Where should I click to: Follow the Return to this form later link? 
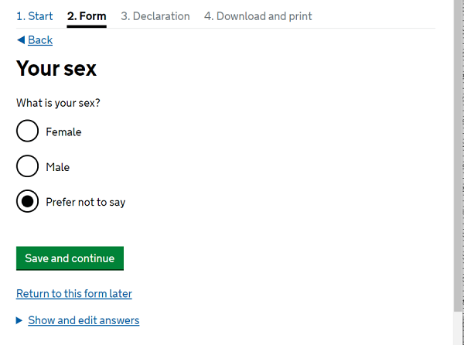[74, 294]
